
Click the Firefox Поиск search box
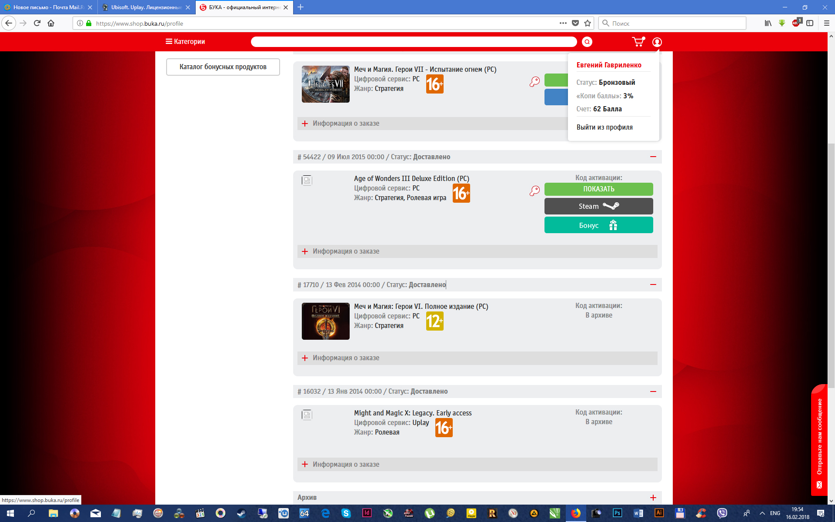(672, 23)
